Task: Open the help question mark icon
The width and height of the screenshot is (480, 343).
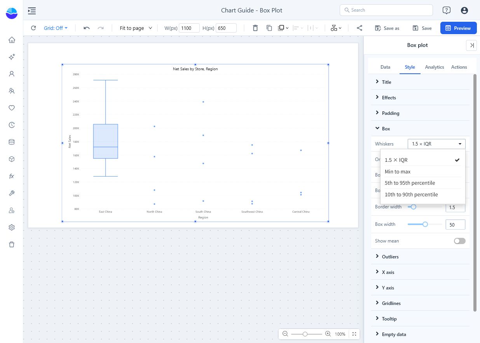Action: pos(447,10)
